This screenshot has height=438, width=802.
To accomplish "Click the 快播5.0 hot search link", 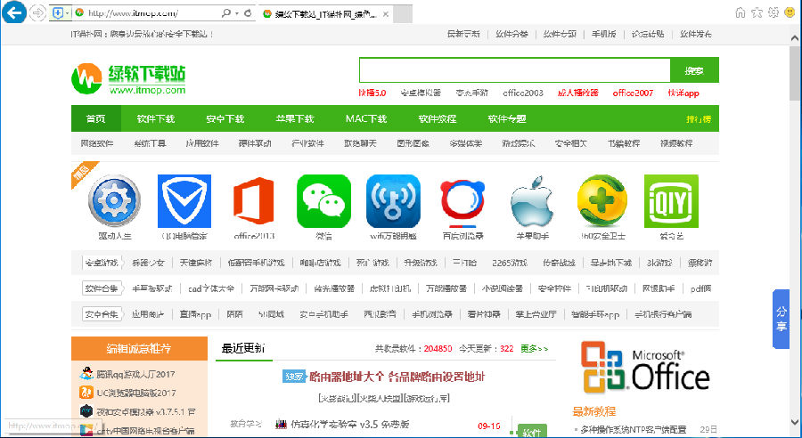I will pyautogui.click(x=372, y=93).
